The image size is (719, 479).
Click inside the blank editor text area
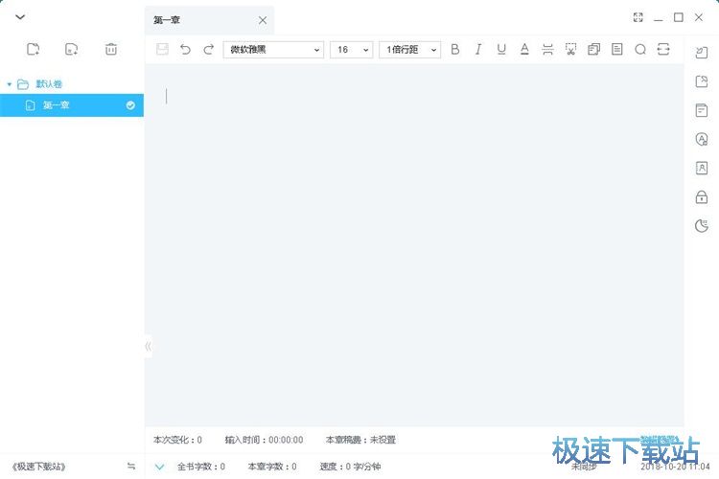coord(412,239)
